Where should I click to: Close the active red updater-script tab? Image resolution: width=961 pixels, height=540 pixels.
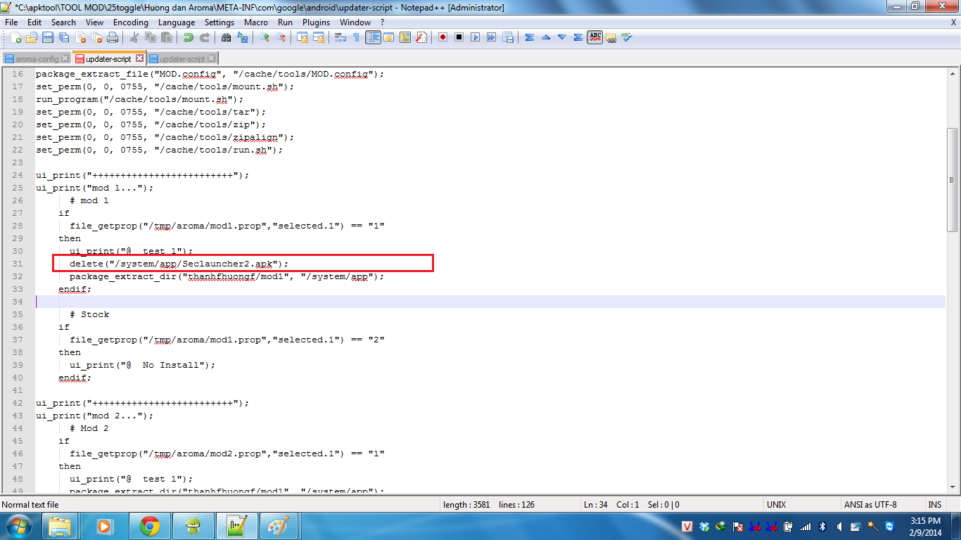[139, 58]
